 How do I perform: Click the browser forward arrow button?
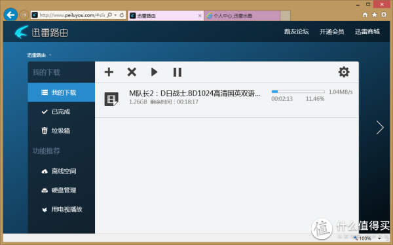24,15
